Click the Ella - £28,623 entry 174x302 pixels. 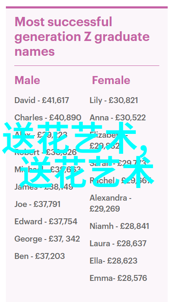tap(113, 261)
